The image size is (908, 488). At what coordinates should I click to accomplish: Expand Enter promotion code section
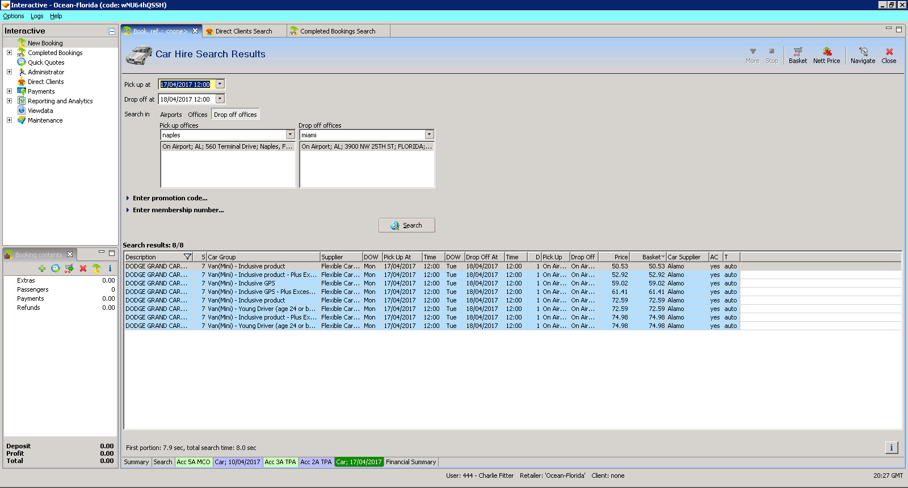click(x=170, y=198)
